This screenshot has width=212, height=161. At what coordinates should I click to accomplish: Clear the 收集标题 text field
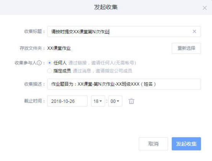194,31
